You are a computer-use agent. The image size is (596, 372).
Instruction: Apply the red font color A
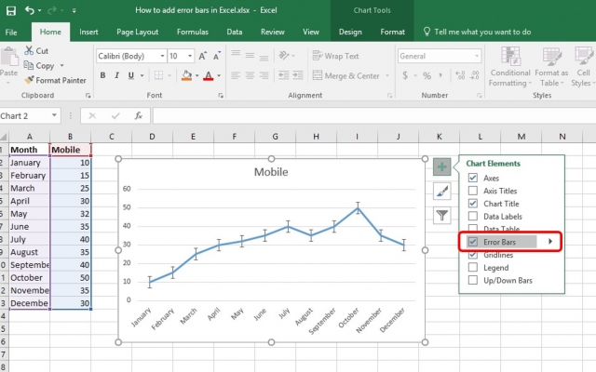click(208, 75)
